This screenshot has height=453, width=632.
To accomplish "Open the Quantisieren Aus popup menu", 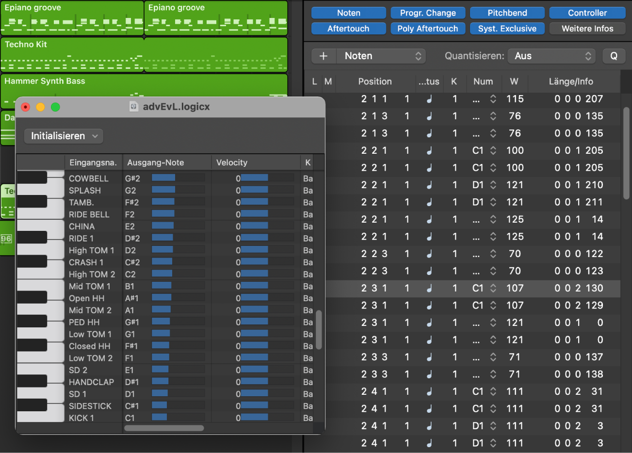I will pyautogui.click(x=551, y=56).
